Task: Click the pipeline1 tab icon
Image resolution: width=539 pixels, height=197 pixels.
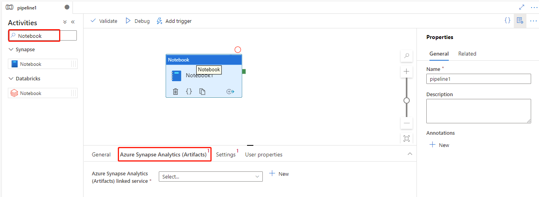Action: coord(9,7)
